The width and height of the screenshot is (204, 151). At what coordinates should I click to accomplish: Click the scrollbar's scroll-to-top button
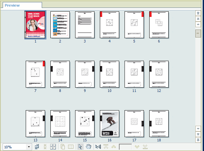(x=198, y=14)
